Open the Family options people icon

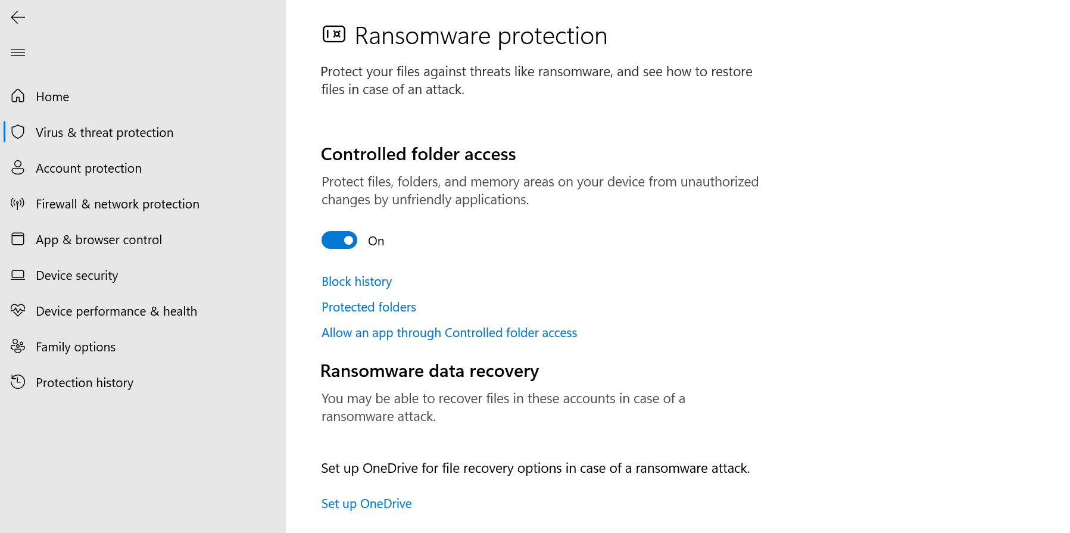[x=18, y=346]
